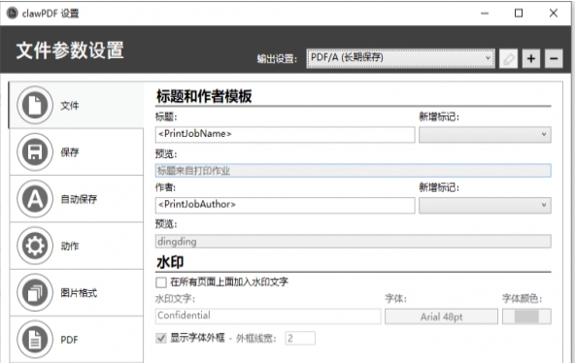Click the Arial 48pt font button
Screen dimensions: 575x363
(441, 316)
